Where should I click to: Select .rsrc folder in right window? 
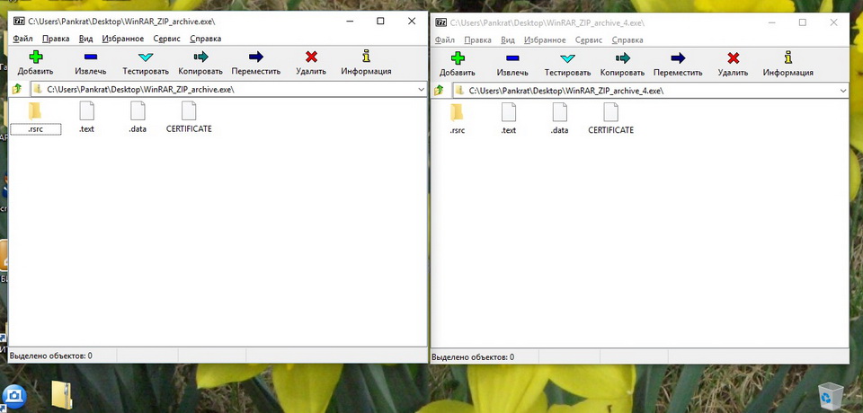(x=457, y=119)
